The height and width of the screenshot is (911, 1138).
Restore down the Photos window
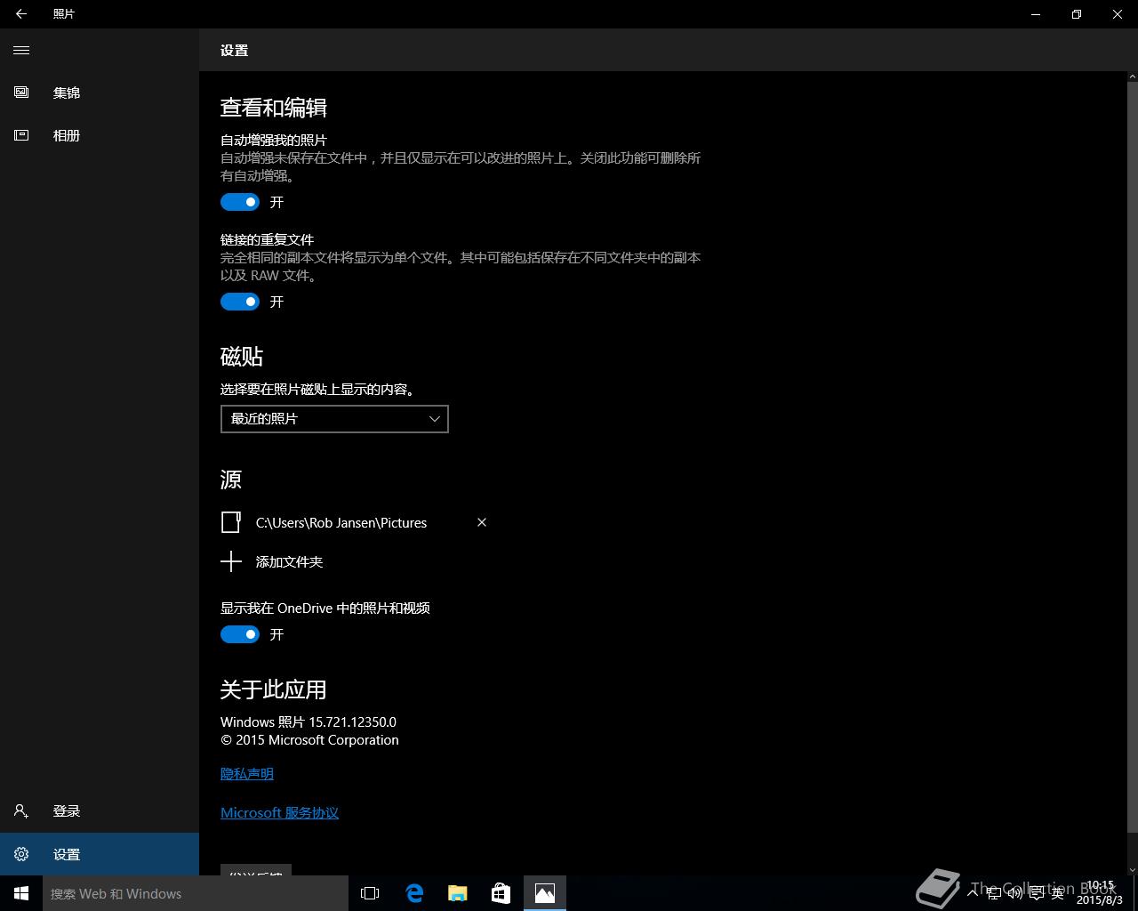[x=1077, y=14]
